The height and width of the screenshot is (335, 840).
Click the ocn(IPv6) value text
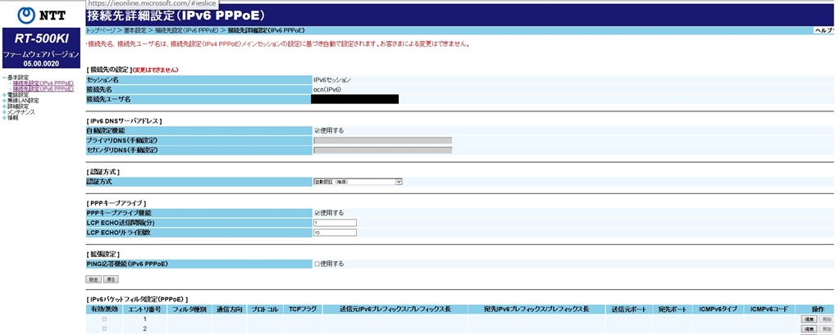(x=327, y=89)
